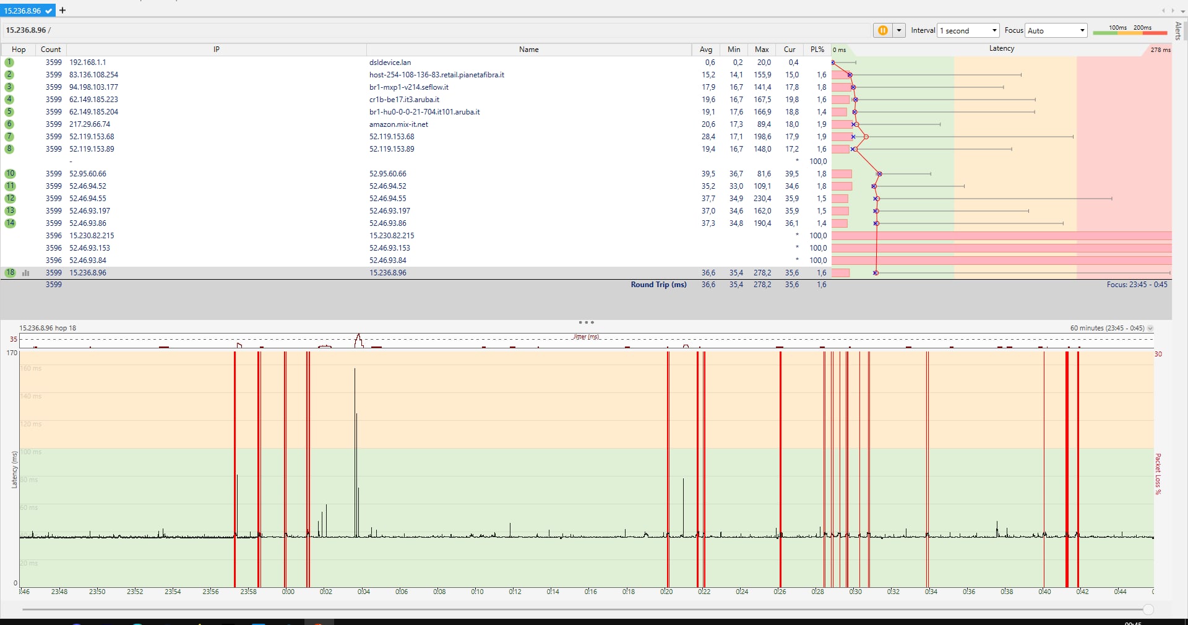
Task: Click the hop 14 green circle icon
Action: click(x=10, y=223)
